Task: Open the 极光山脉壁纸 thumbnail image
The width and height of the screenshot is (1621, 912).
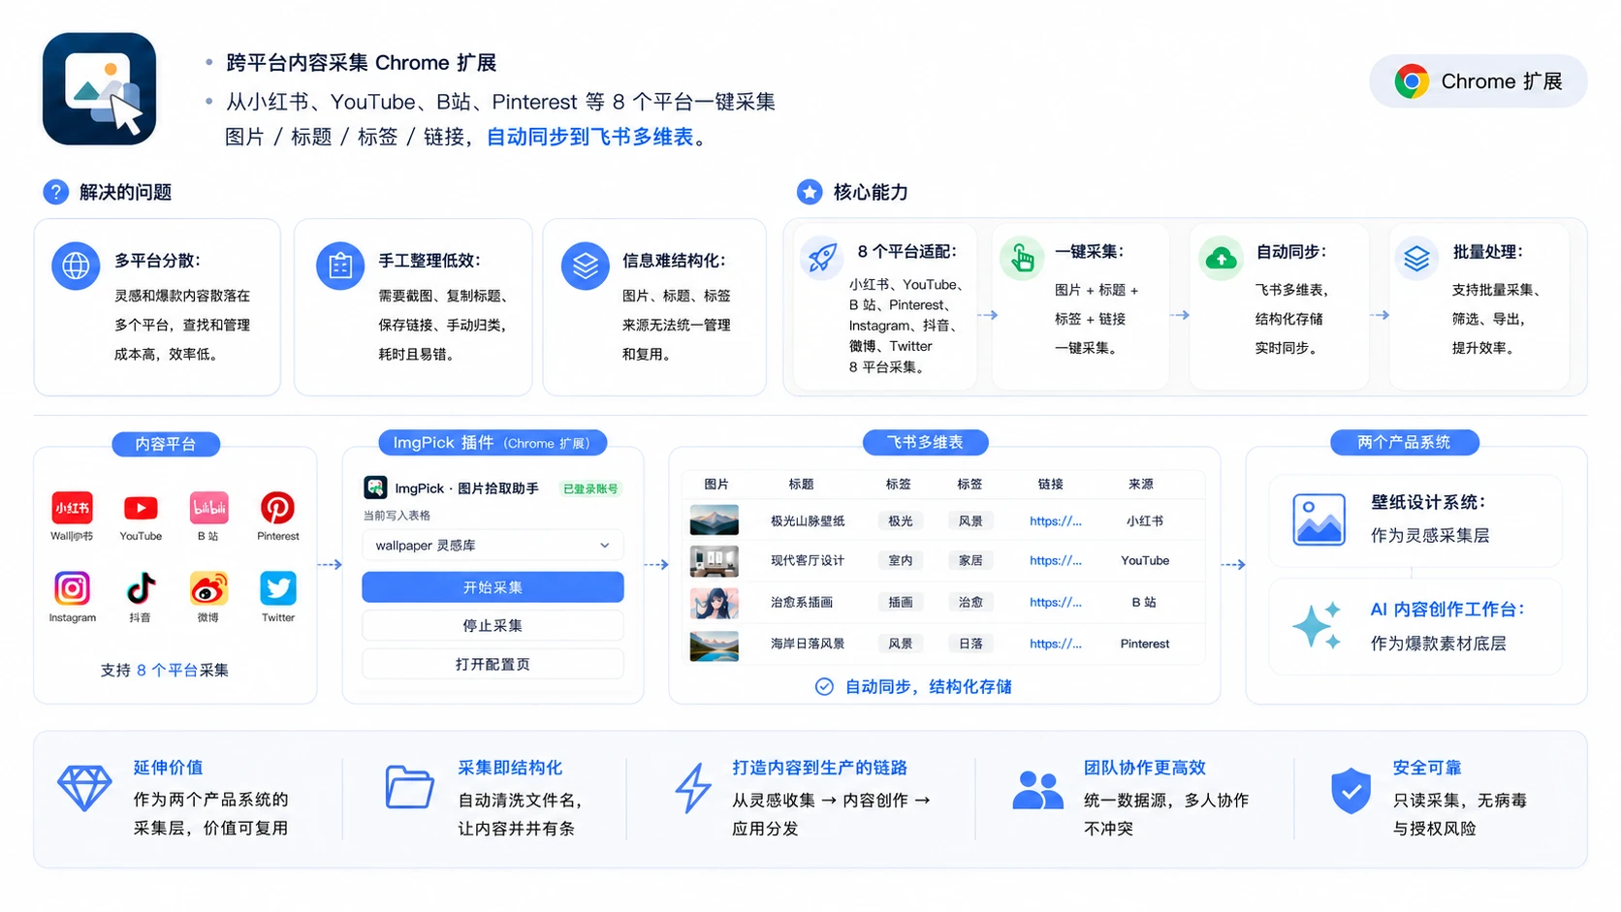Action: 714,520
